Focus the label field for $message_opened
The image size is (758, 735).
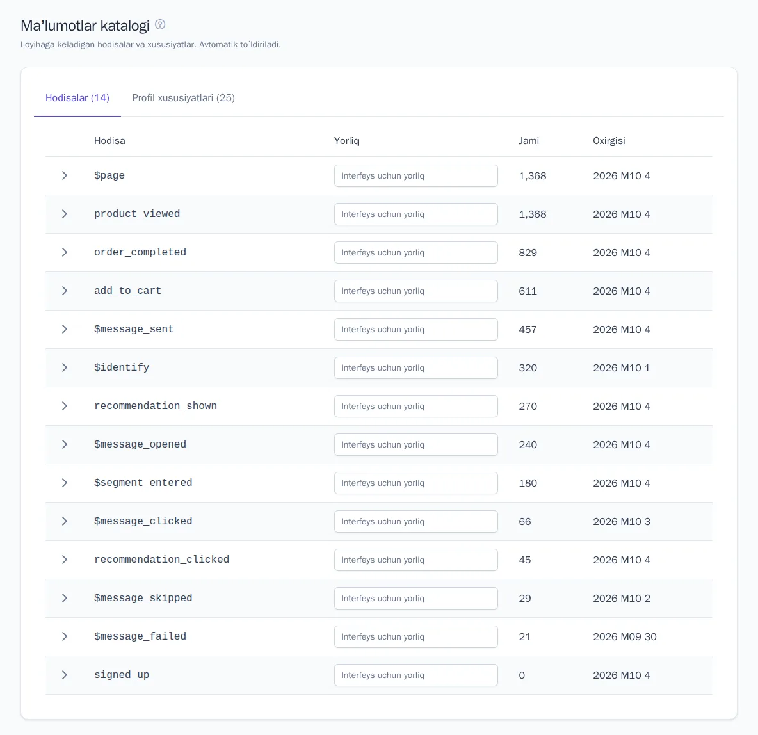[x=415, y=444]
